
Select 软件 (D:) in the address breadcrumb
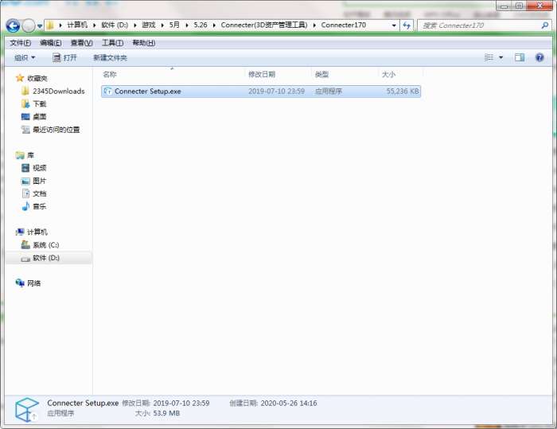[115, 25]
